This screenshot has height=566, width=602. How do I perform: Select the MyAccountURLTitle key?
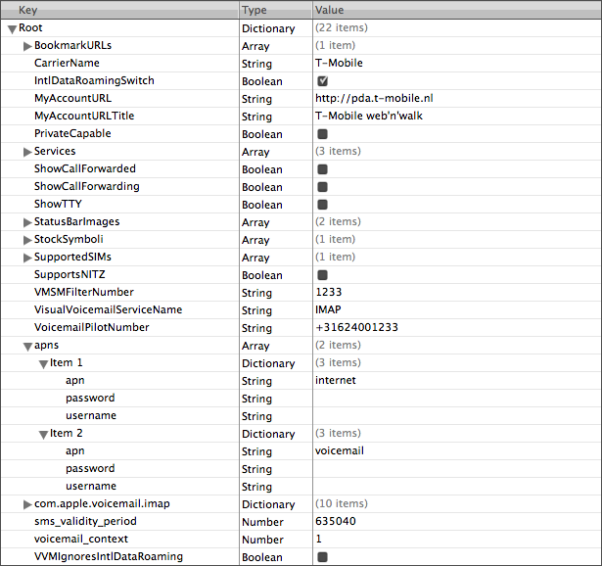84,116
